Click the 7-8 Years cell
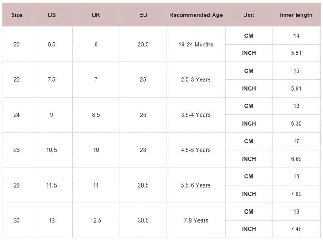This screenshot has width=323, height=240. pos(196,220)
